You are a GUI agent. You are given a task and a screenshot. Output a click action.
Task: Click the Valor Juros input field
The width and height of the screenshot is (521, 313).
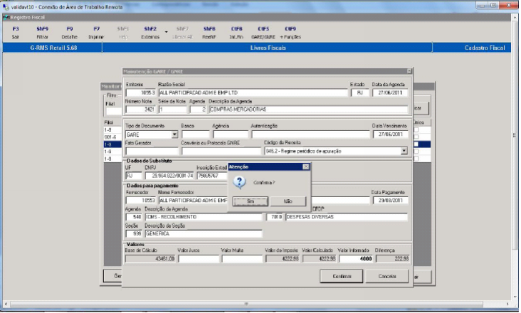click(x=199, y=259)
